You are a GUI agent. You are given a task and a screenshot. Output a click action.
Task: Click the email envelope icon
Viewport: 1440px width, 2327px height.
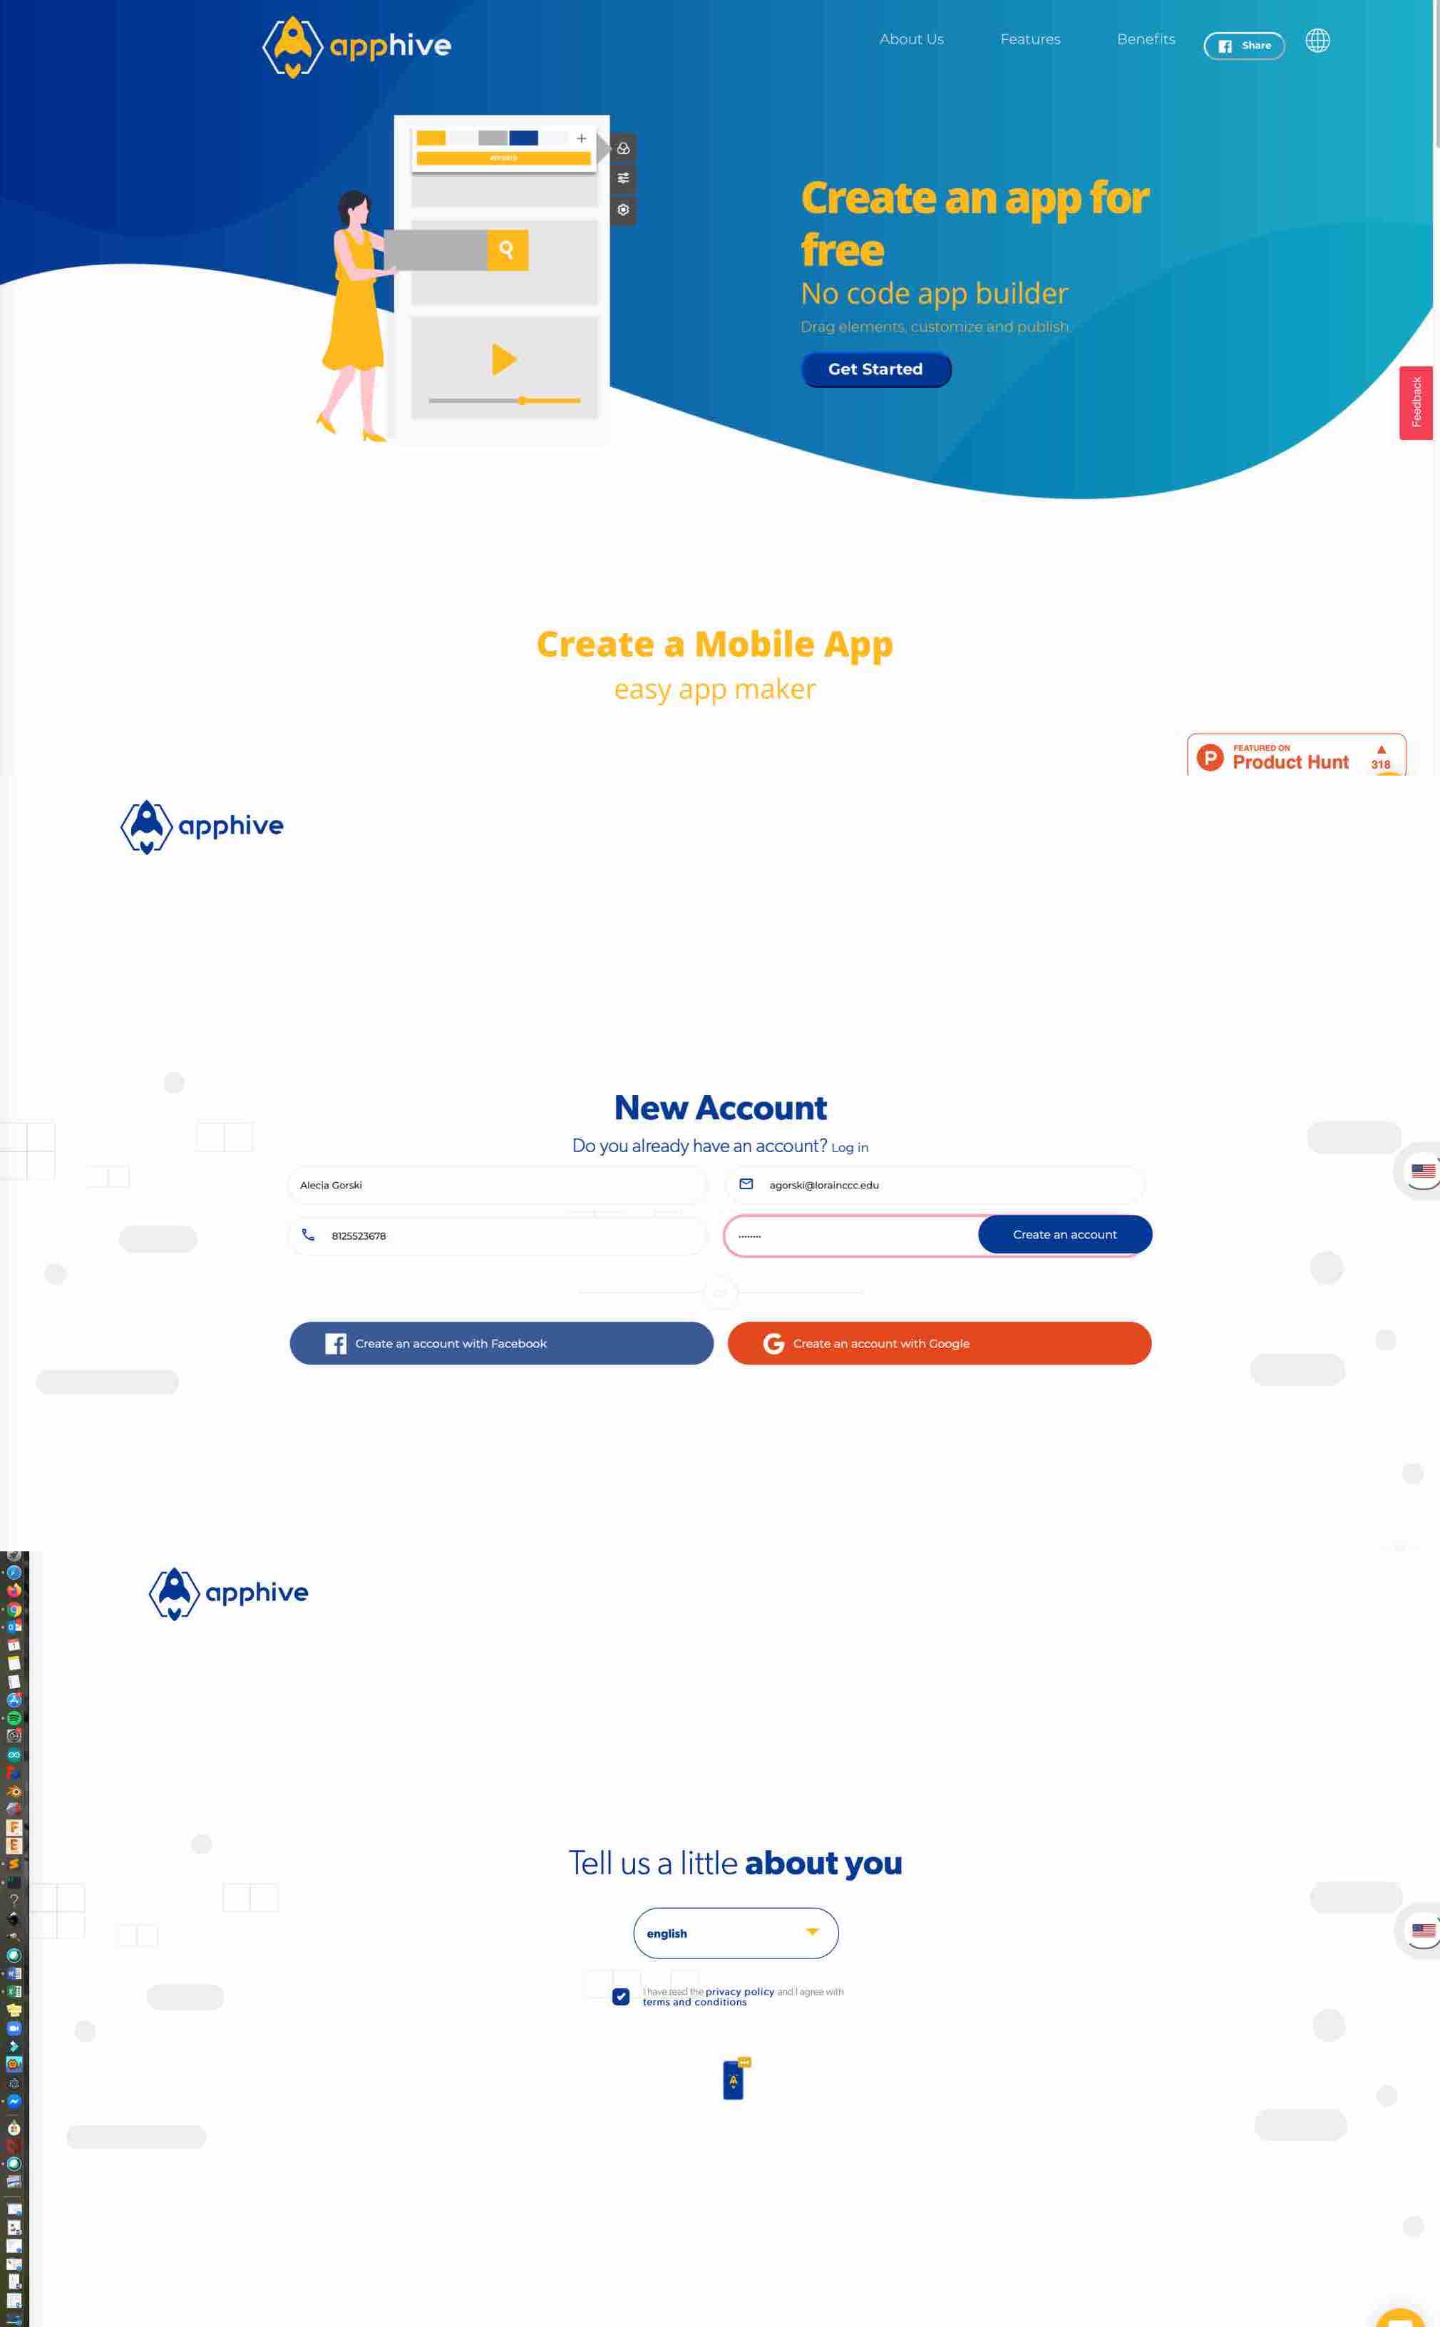click(746, 1183)
